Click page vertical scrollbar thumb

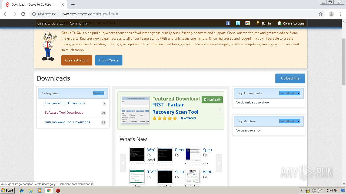pos(344,61)
